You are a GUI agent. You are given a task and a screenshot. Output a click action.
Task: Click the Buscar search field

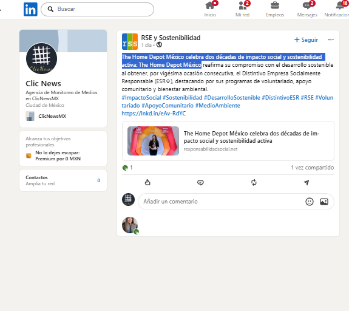pyautogui.click(x=97, y=9)
